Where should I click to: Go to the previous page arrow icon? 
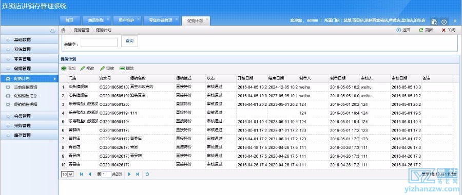(90, 174)
